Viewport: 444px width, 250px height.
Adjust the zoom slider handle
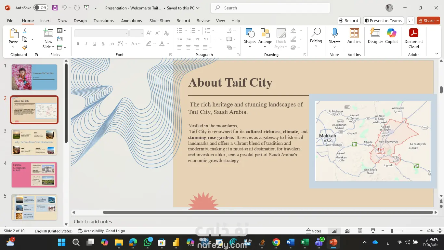tap(392, 231)
